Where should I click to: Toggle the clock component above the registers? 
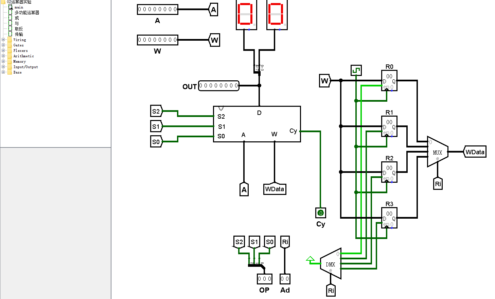(x=356, y=71)
